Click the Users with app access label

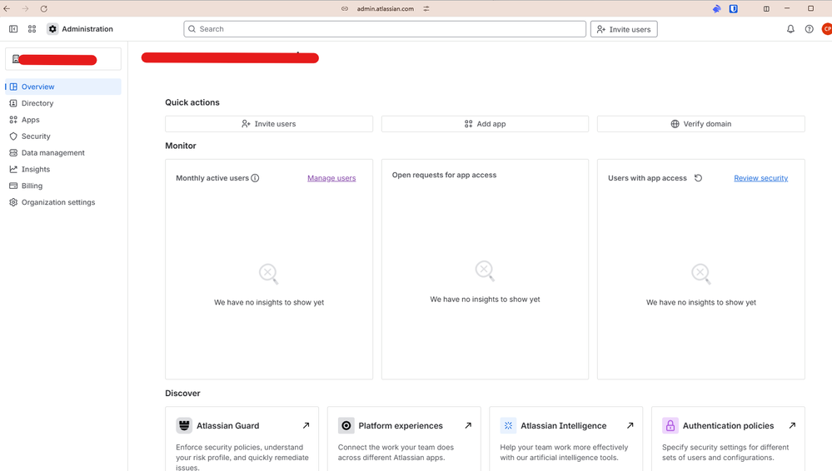click(x=647, y=178)
